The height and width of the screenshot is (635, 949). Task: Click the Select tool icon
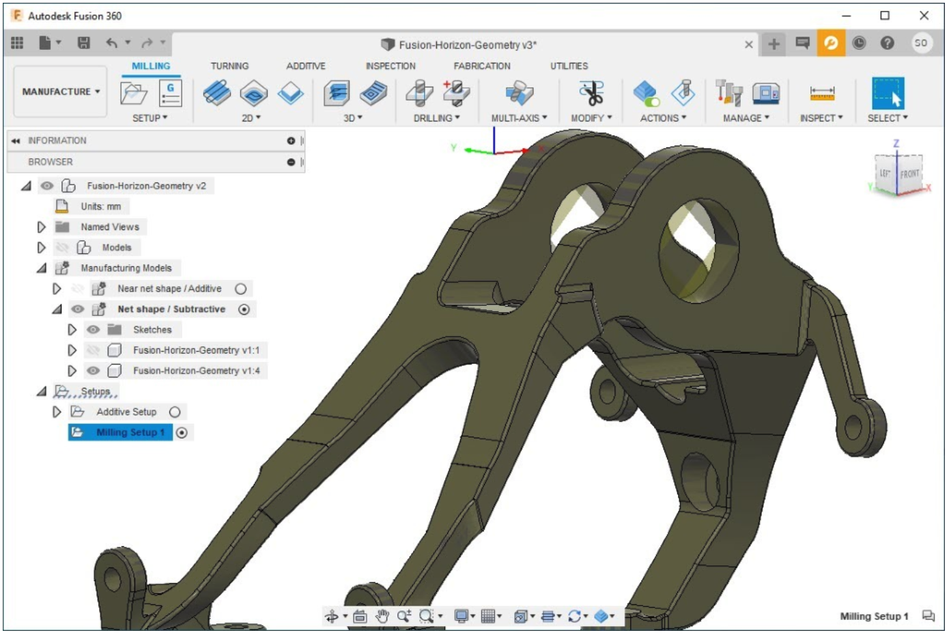pyautogui.click(x=887, y=93)
